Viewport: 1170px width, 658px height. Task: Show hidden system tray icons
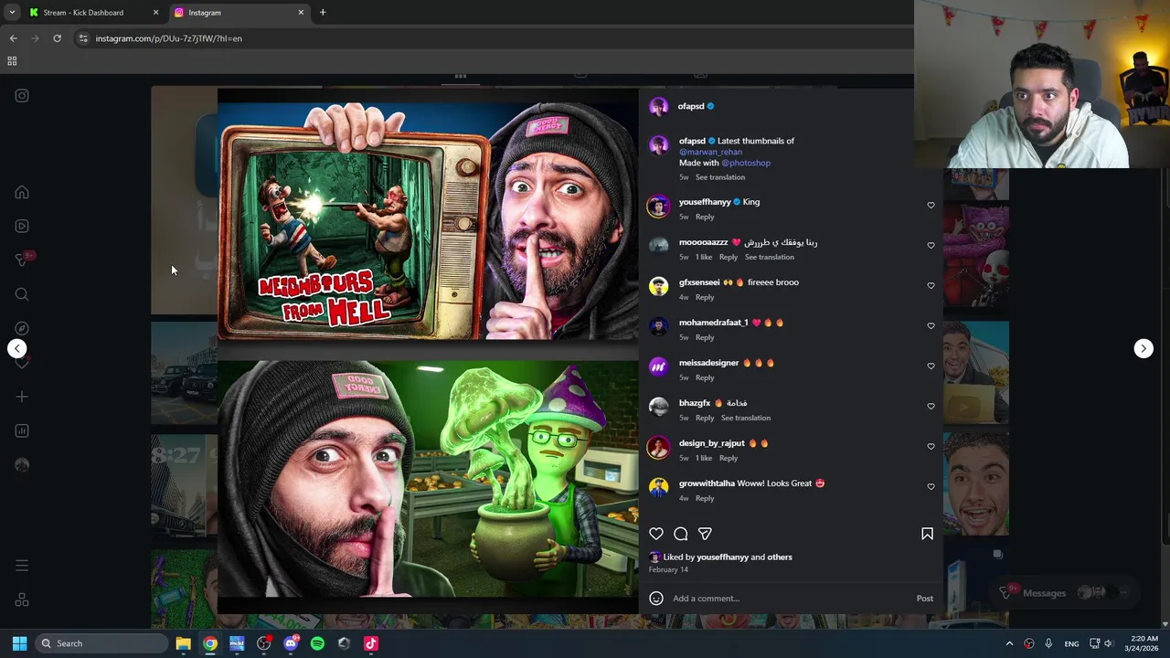[1009, 643]
